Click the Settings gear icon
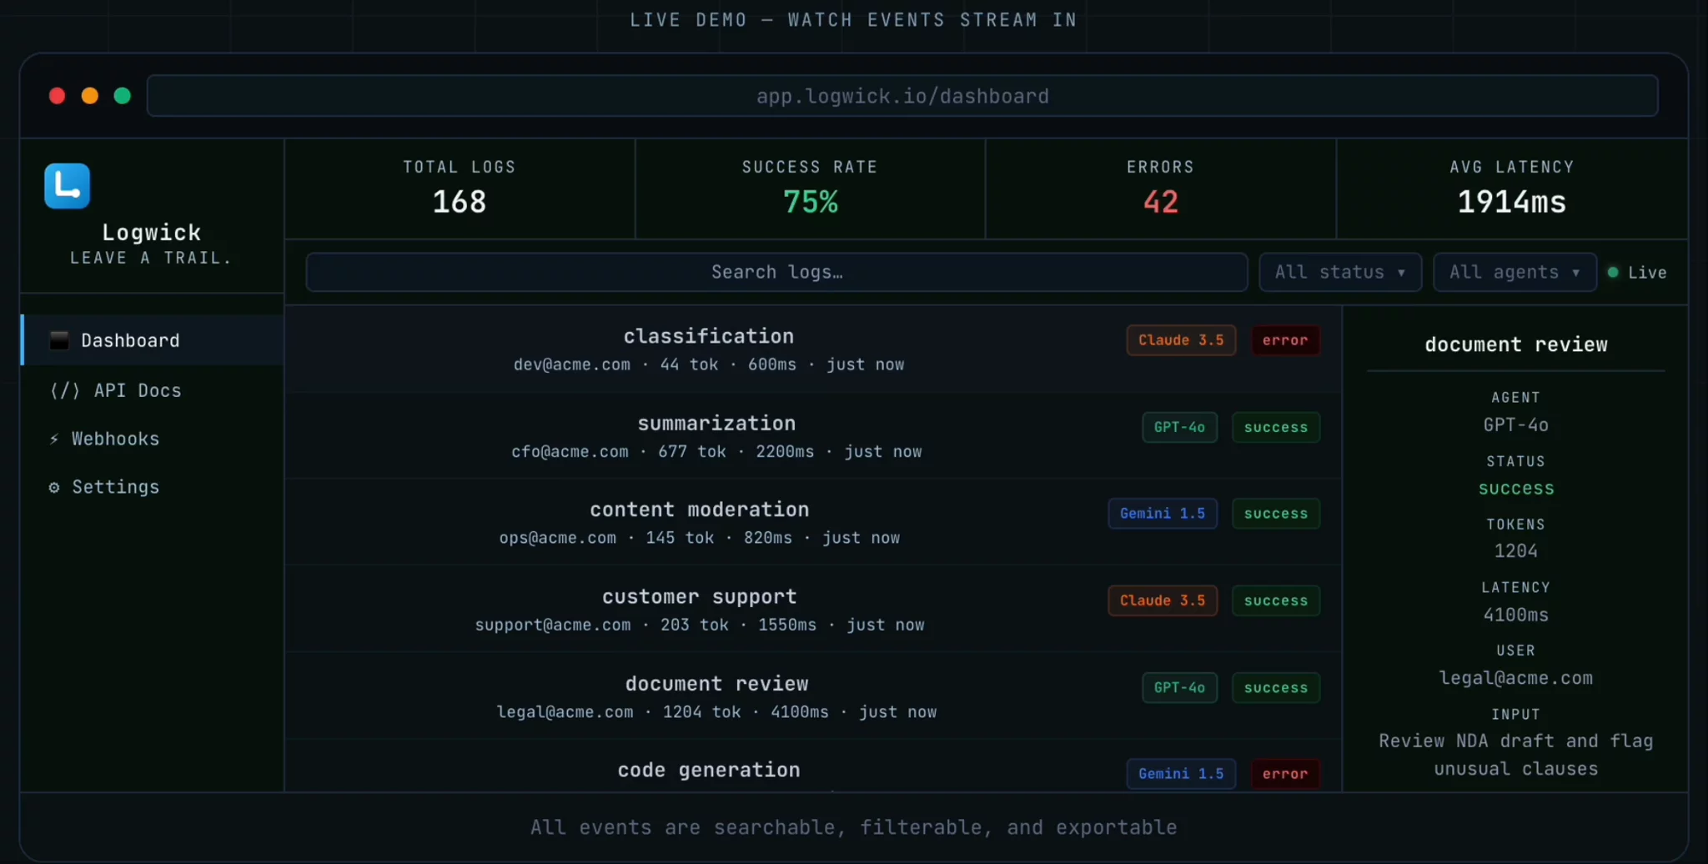The width and height of the screenshot is (1708, 864). (54, 487)
